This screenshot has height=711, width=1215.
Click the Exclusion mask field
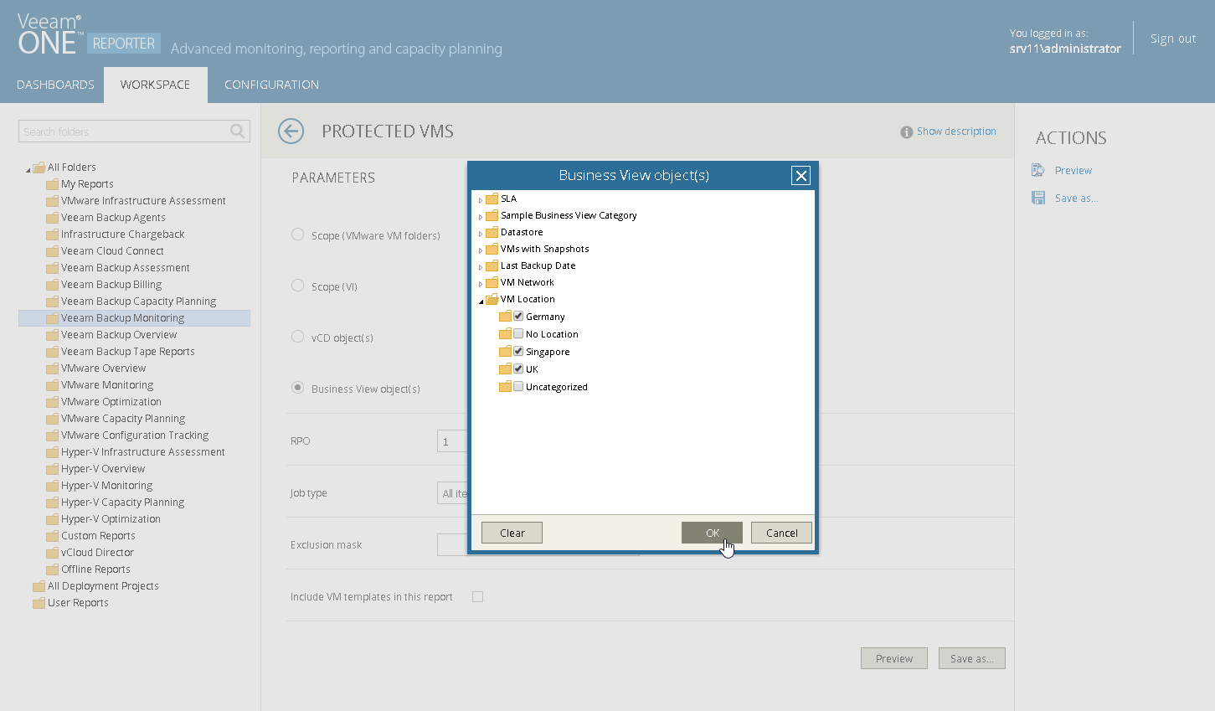click(x=452, y=545)
